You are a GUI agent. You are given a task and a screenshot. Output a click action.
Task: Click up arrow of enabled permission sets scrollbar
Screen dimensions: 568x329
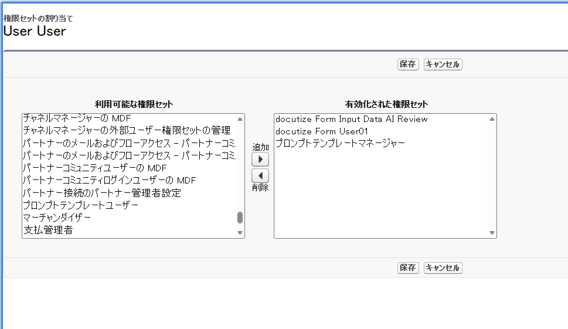click(492, 119)
